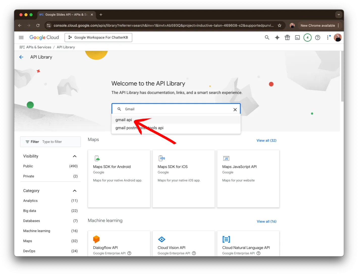The height and width of the screenshot is (275, 358).
Task: Open Cloud Vision Enterprise API help icon
Action: [x=194, y=253]
